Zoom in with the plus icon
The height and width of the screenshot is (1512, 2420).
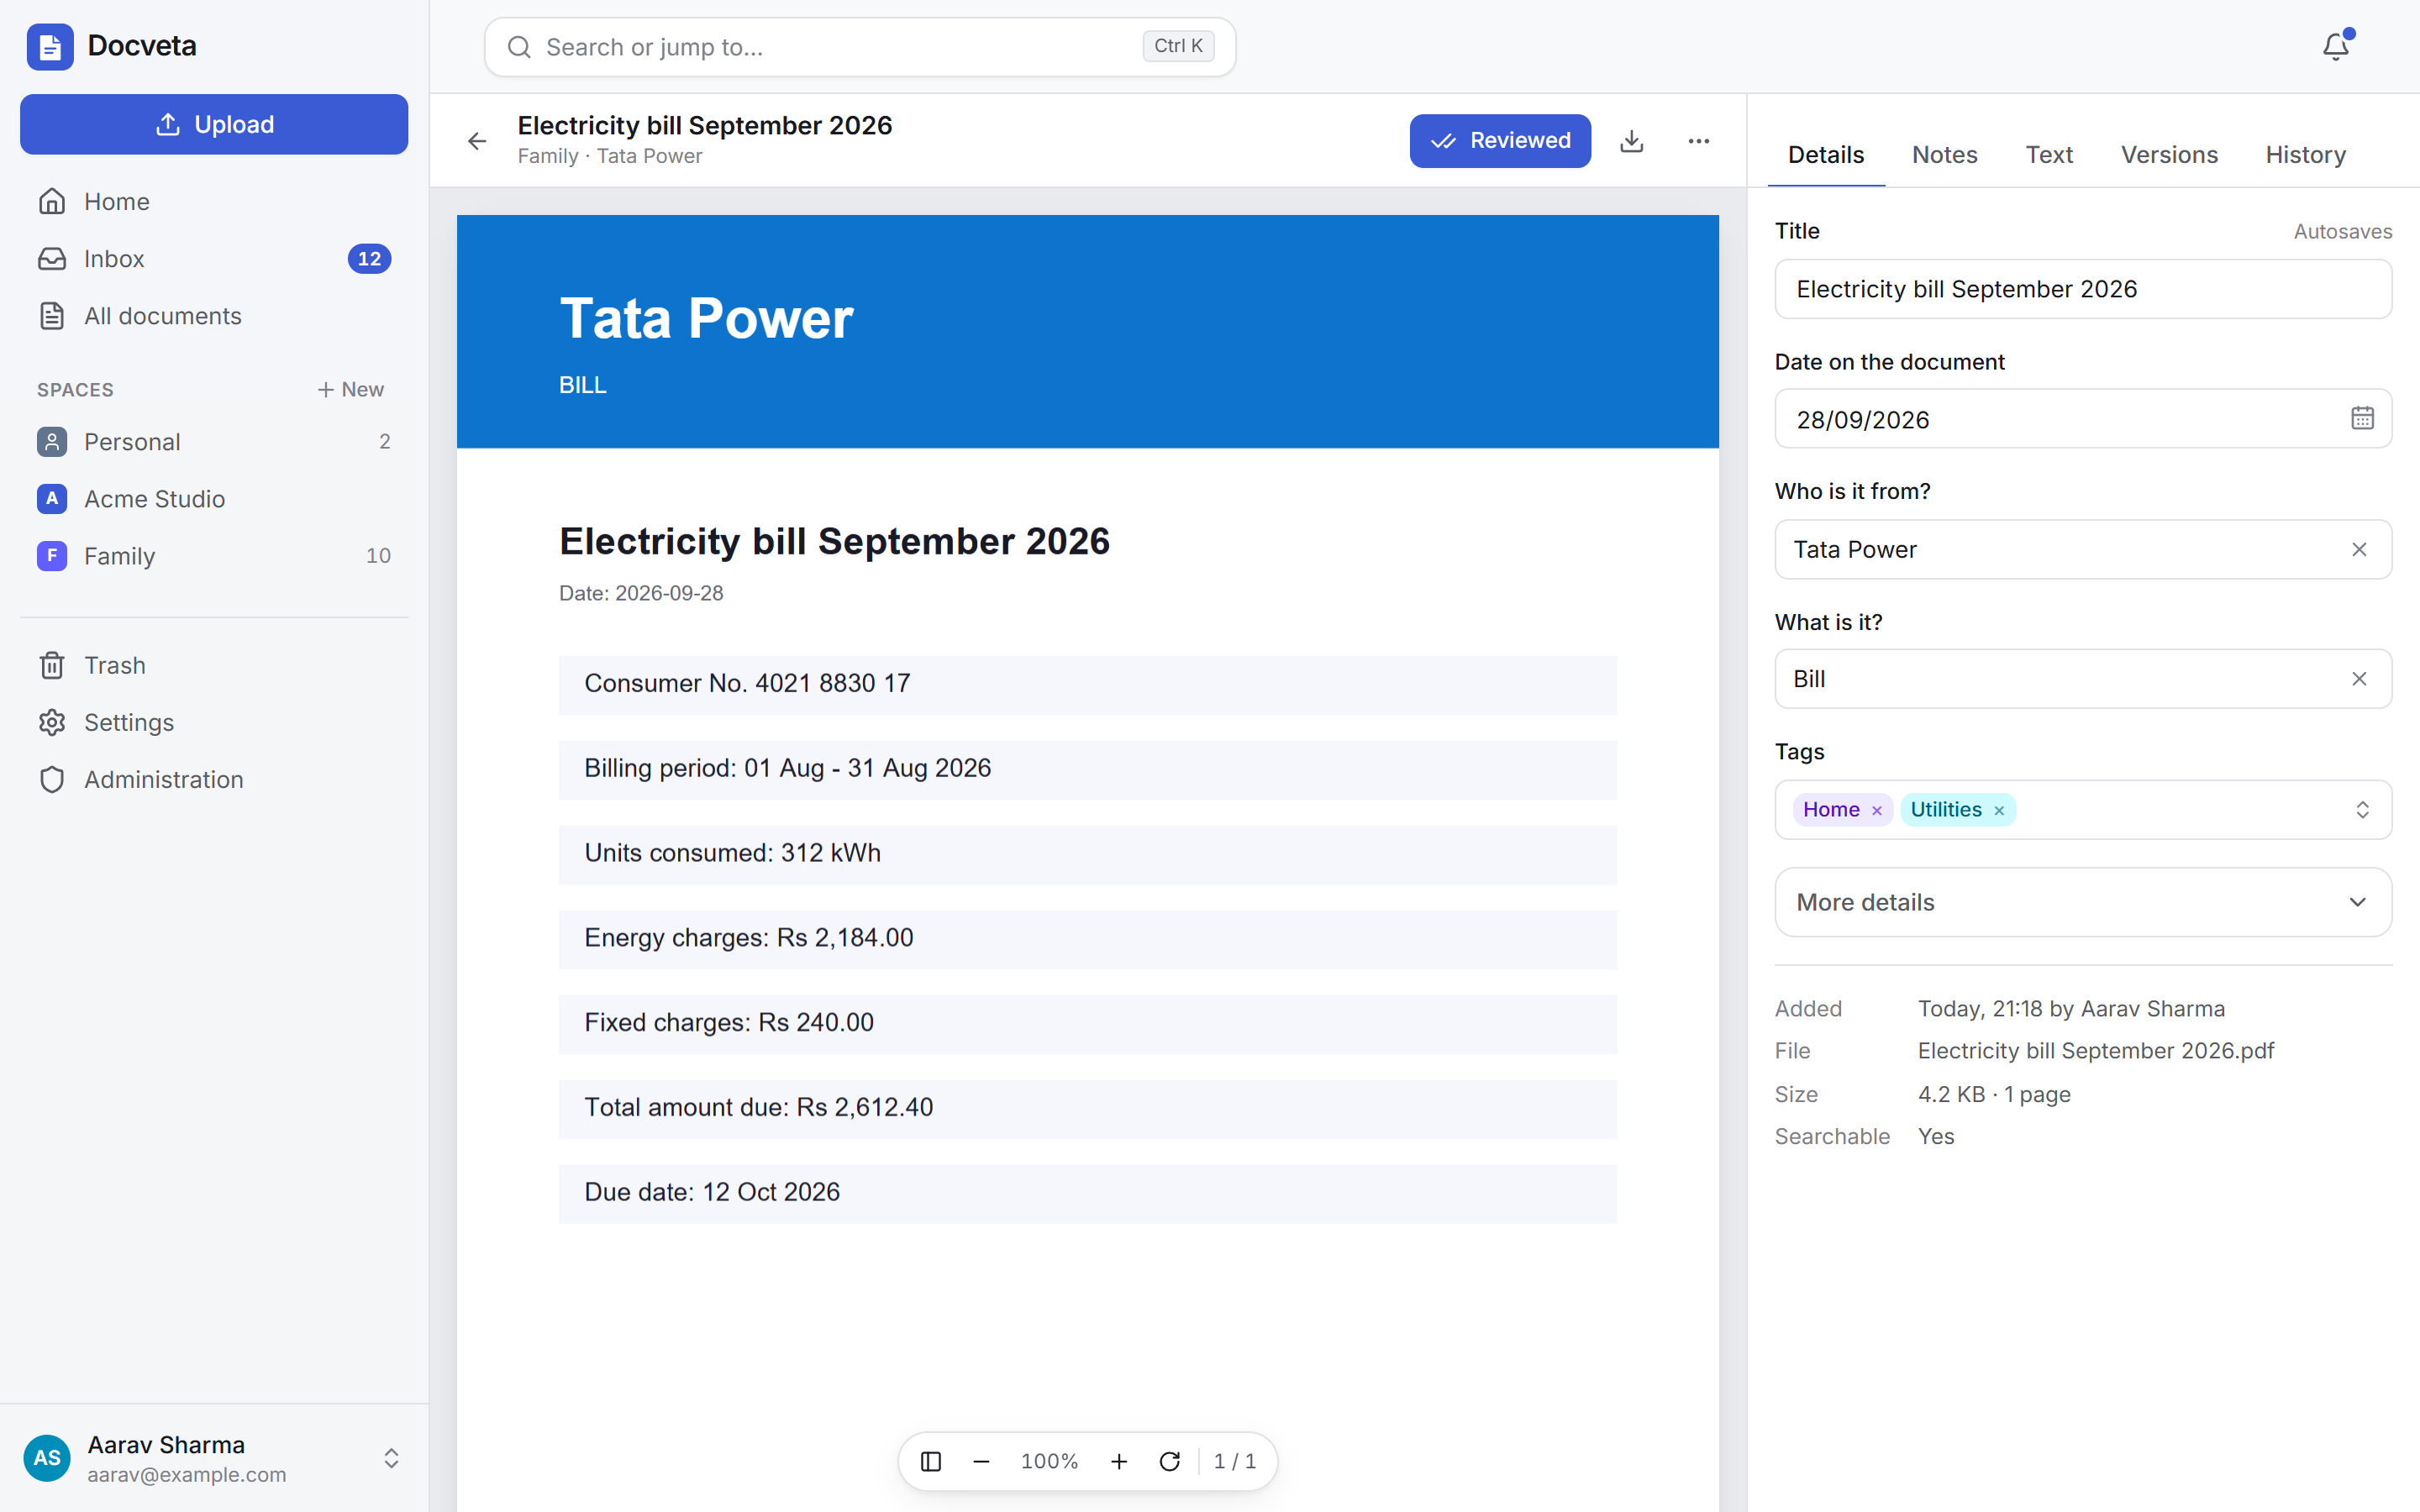pyautogui.click(x=1119, y=1461)
